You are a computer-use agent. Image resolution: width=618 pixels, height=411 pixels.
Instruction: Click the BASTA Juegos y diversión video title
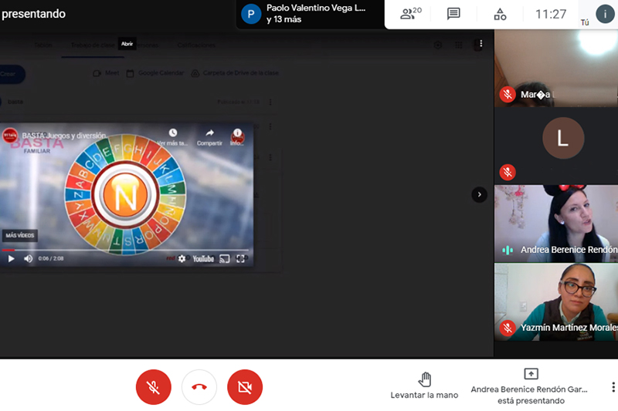point(64,136)
